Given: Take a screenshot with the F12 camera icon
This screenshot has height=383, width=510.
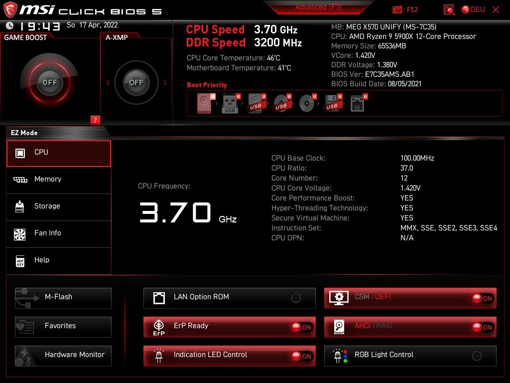Looking at the screenshot, I should click(397, 9).
